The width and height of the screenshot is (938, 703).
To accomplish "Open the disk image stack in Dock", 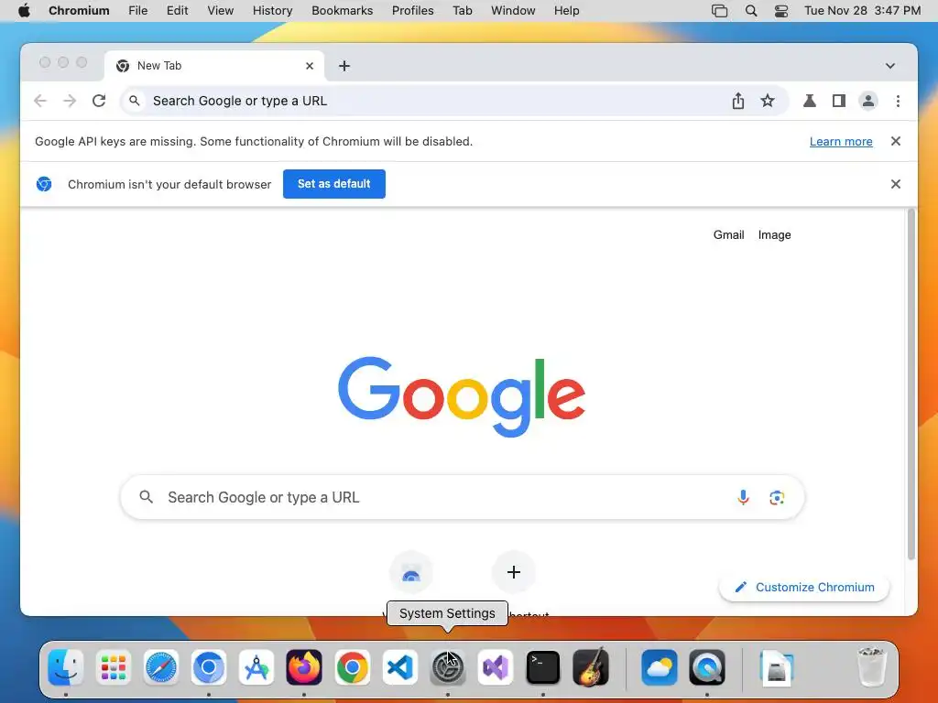I will click(777, 667).
